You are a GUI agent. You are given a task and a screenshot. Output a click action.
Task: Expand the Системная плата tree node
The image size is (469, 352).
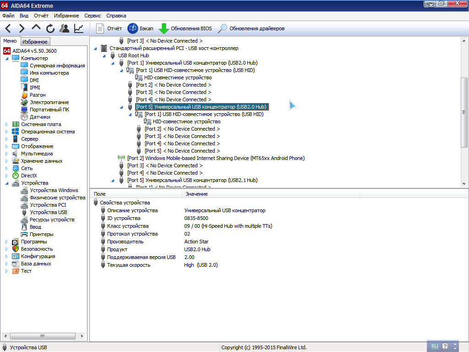(x=6, y=124)
